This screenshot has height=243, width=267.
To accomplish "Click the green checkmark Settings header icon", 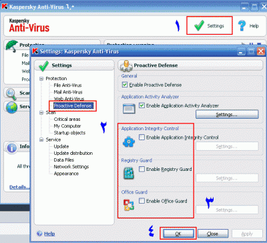I will pyautogui.click(x=43, y=65).
